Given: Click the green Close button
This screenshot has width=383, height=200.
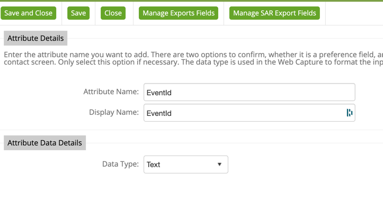Looking at the screenshot, I should click(x=113, y=13).
